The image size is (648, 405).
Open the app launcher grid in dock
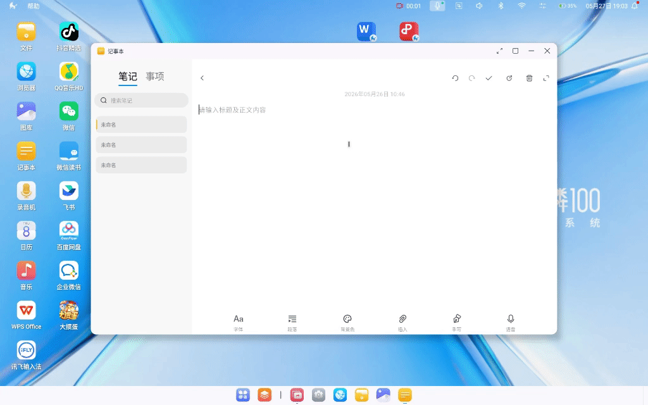(x=243, y=395)
